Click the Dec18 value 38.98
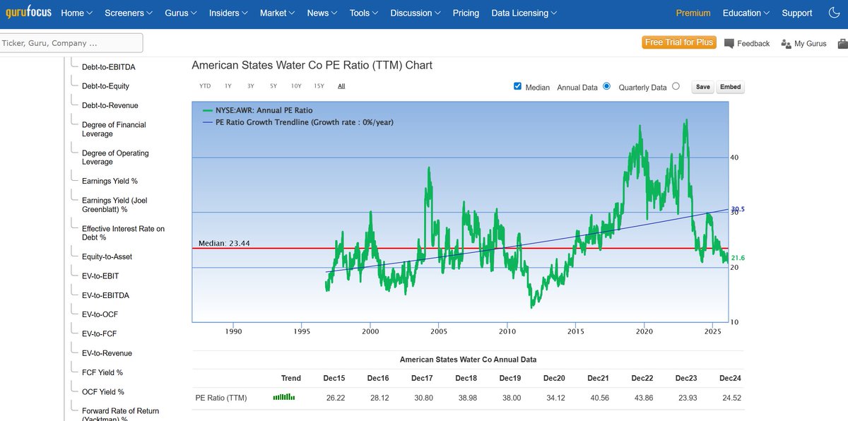The height and width of the screenshot is (421, 848). coord(467,398)
